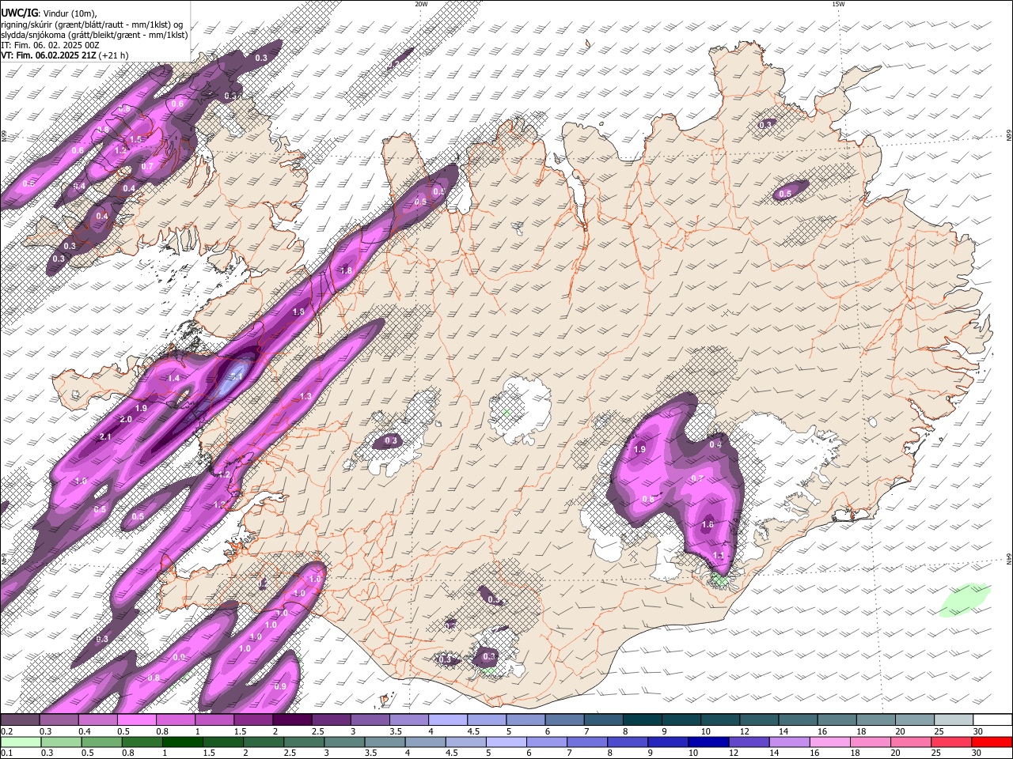Click the '1.8' precipitation value on the map
The image size is (1013, 759).
[x=346, y=270]
